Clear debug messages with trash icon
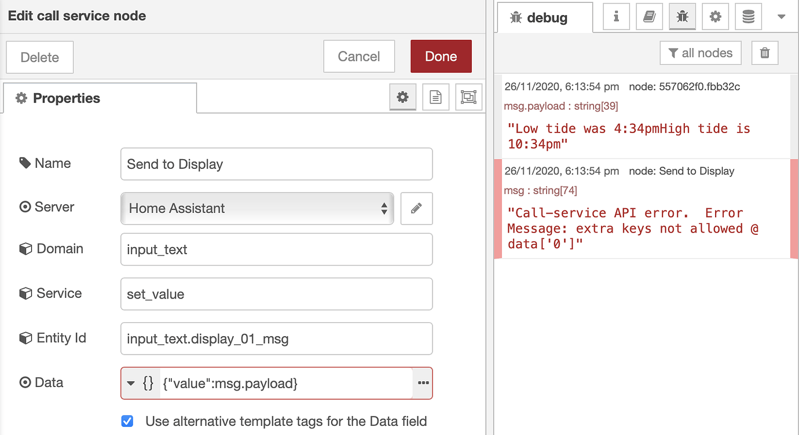The height and width of the screenshot is (435, 799). pos(765,53)
